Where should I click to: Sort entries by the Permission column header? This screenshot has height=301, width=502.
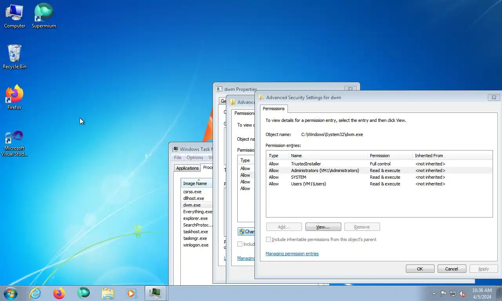390,156
